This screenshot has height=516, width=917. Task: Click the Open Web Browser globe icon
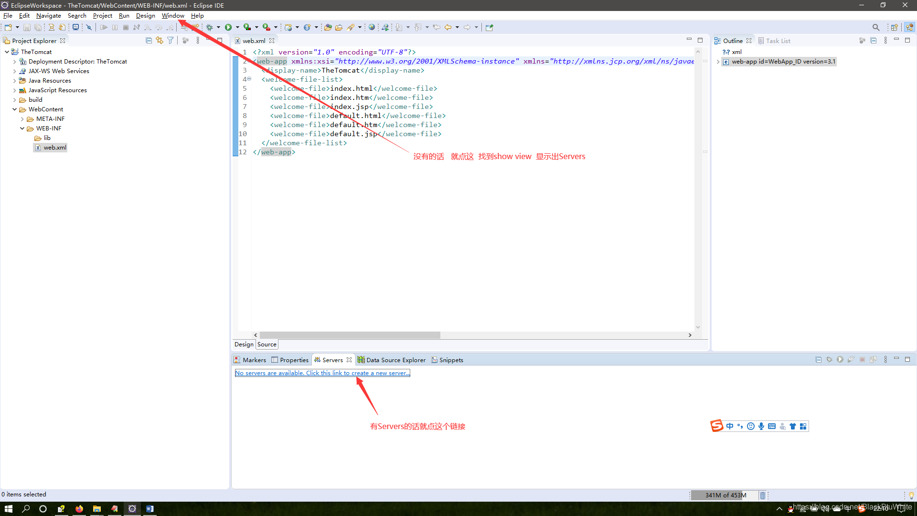point(372,27)
